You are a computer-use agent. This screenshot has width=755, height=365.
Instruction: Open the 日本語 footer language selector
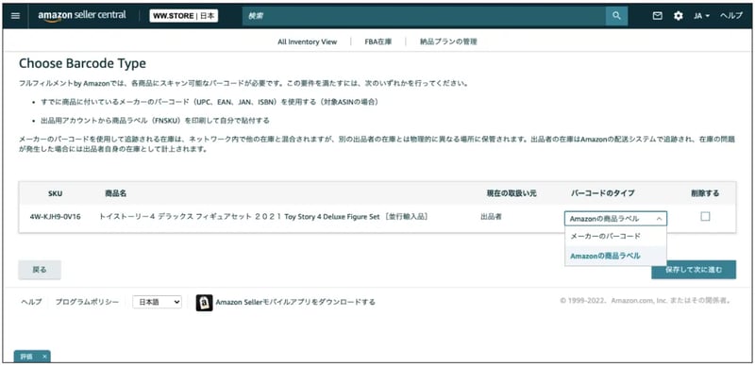click(157, 302)
